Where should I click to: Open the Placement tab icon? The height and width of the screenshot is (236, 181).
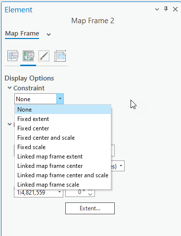(60, 56)
